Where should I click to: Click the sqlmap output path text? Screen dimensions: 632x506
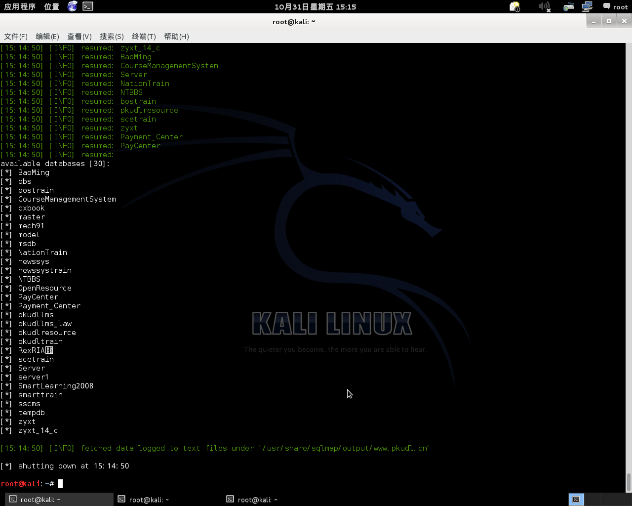[x=343, y=448]
